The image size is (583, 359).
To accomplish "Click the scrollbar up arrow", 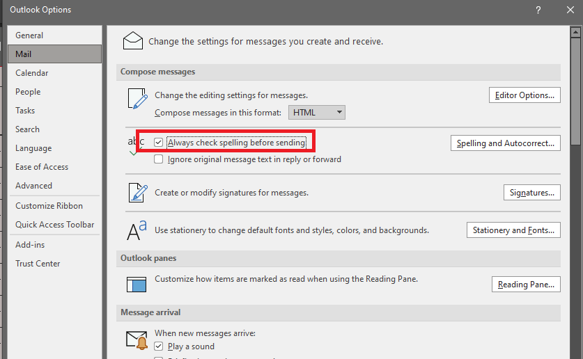I will point(575,32).
